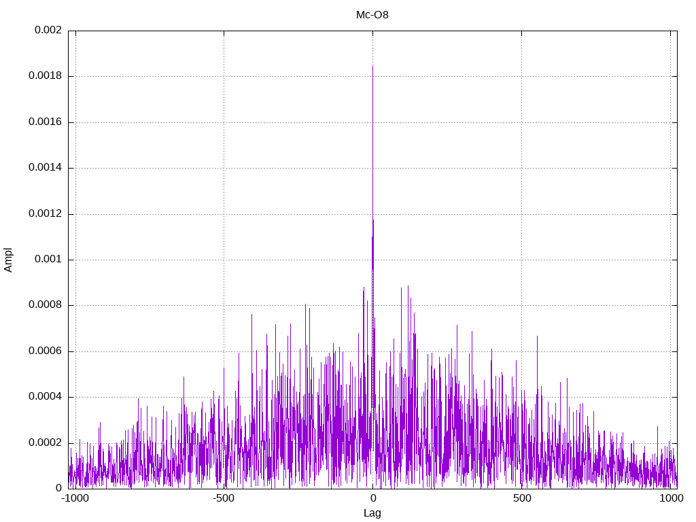Click the -500 x-axis tick label

pyautogui.click(x=223, y=498)
